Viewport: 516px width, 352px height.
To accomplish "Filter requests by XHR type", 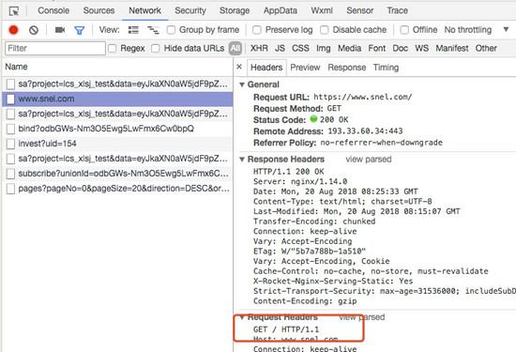I will click(x=259, y=48).
